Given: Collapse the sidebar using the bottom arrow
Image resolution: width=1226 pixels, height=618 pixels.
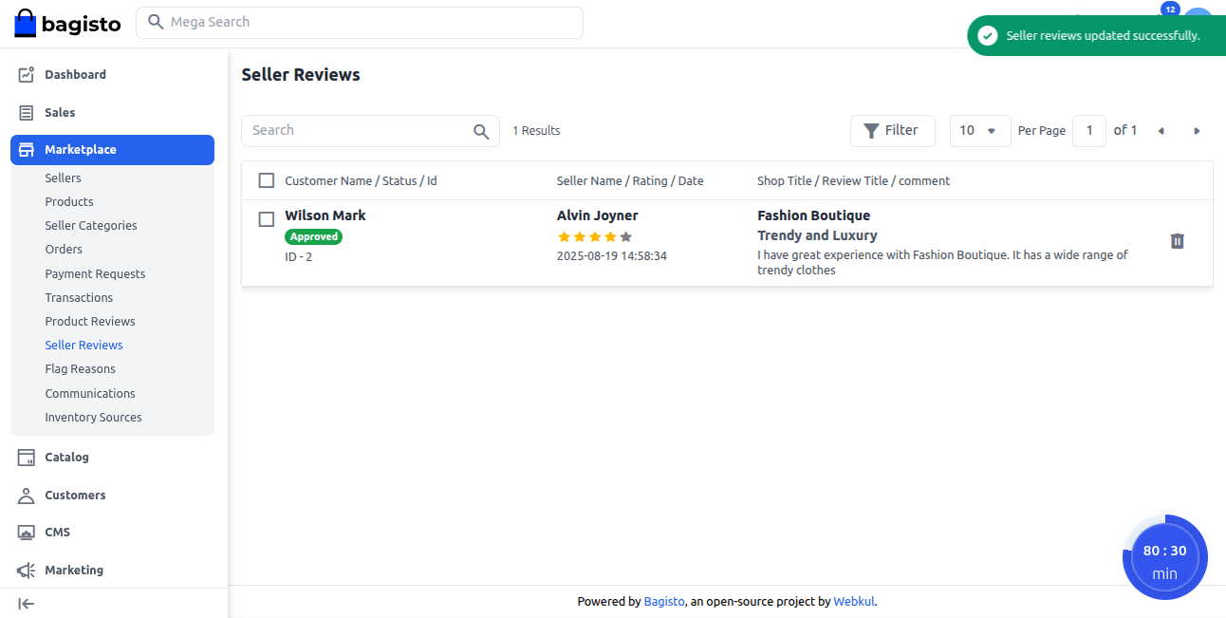Looking at the screenshot, I should click(x=26, y=604).
